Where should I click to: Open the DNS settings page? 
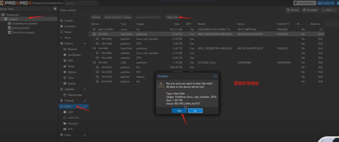point(70,61)
